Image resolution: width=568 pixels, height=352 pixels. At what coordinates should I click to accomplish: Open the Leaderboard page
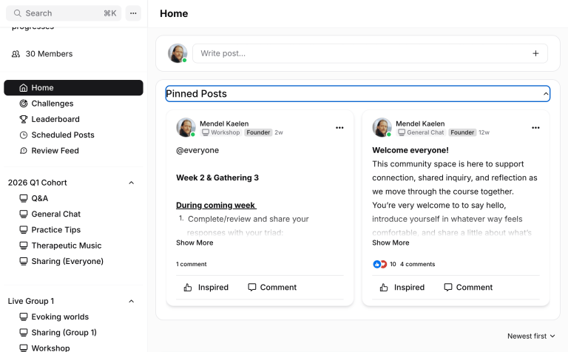coord(55,119)
